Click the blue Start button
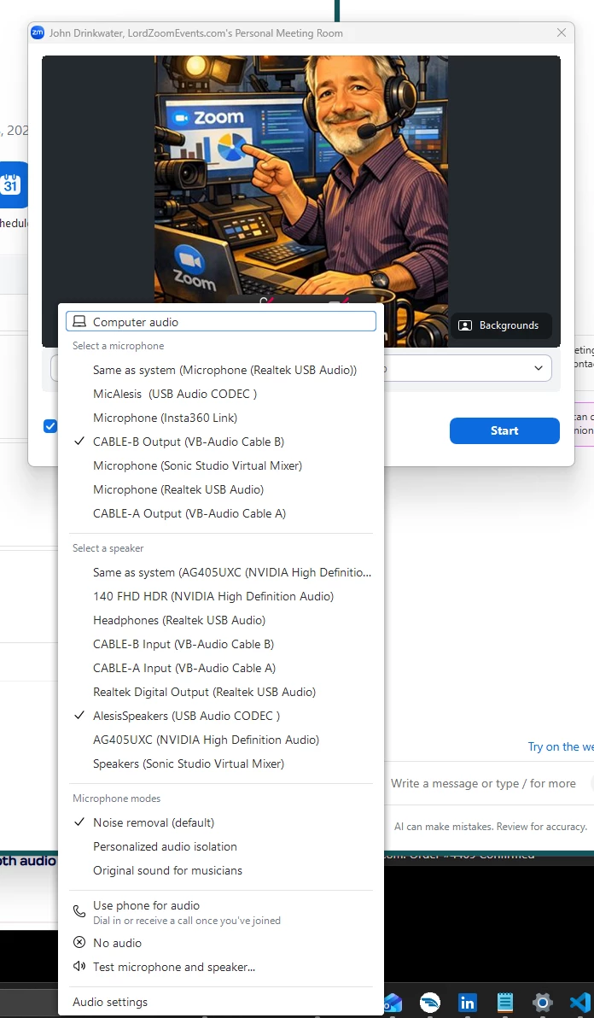This screenshot has height=1018, width=594. click(x=504, y=430)
